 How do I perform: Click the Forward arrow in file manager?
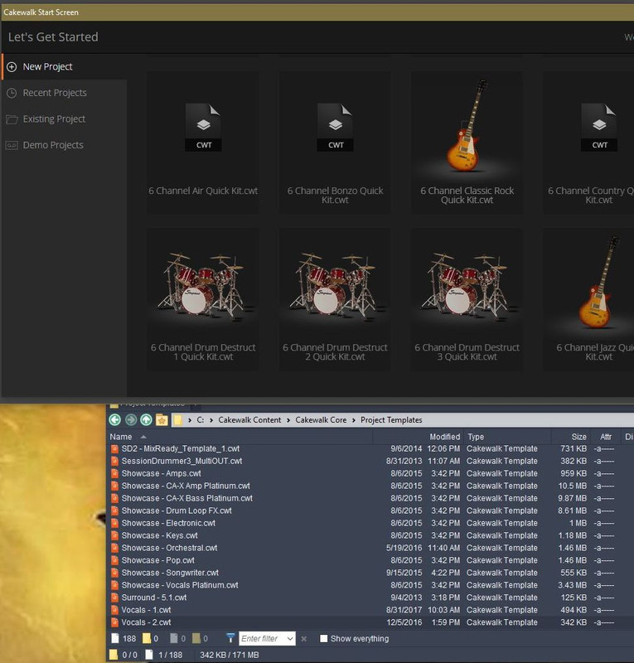(x=131, y=420)
